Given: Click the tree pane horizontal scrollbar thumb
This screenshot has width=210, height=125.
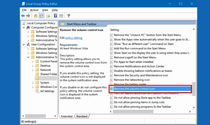Looking at the screenshot, I should pos(35,116).
